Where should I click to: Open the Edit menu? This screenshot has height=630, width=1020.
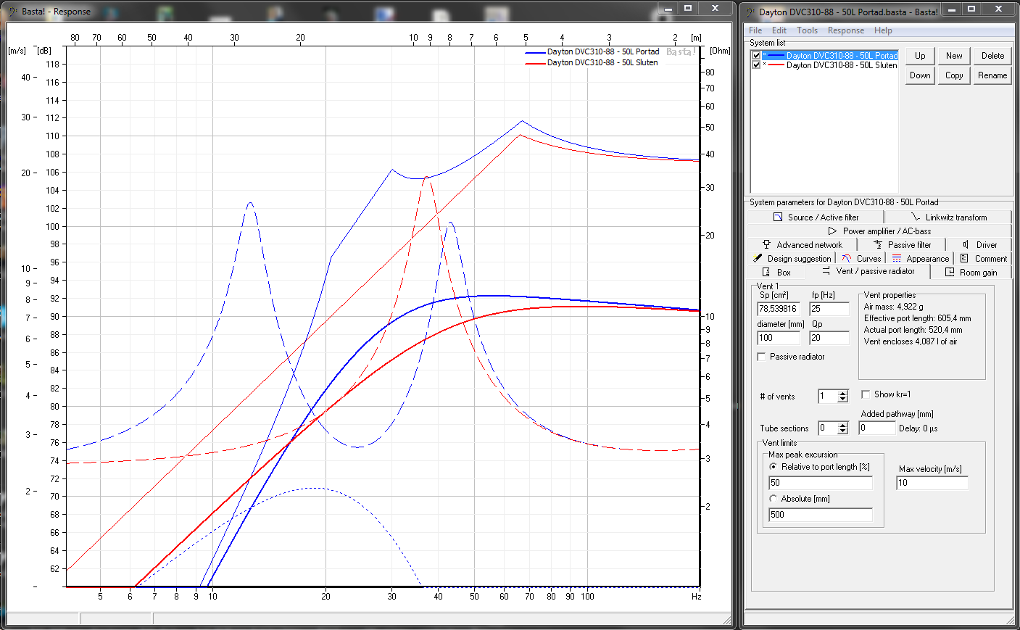[779, 30]
